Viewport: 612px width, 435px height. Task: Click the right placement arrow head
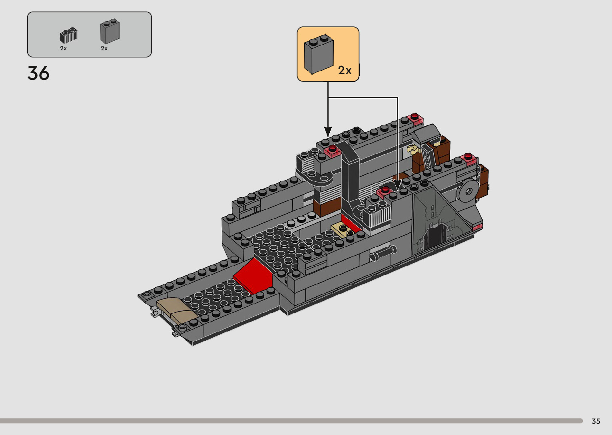[397, 185]
